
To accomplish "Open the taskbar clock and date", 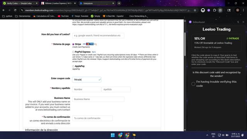I will (x=236, y=135).
